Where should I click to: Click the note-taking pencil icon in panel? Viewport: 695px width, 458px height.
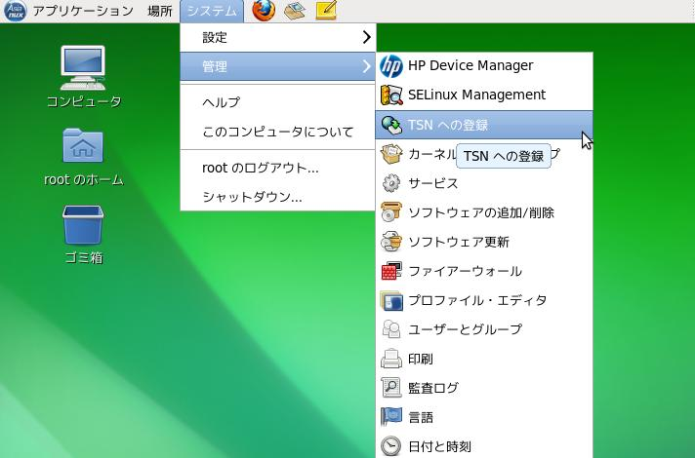[x=326, y=12]
